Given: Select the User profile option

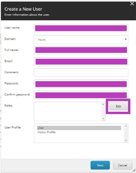Looking at the screenshot, I should coord(79,128).
